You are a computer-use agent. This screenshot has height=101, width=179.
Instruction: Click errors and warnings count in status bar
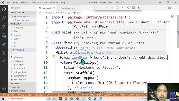tap(9, 95)
